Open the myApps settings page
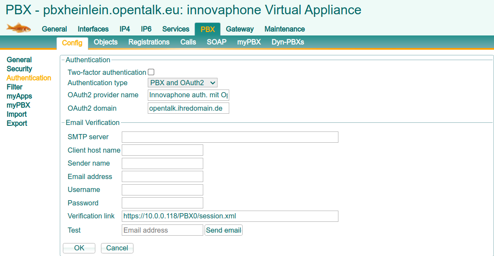Image resolution: width=494 pixels, height=256 pixels. click(19, 96)
